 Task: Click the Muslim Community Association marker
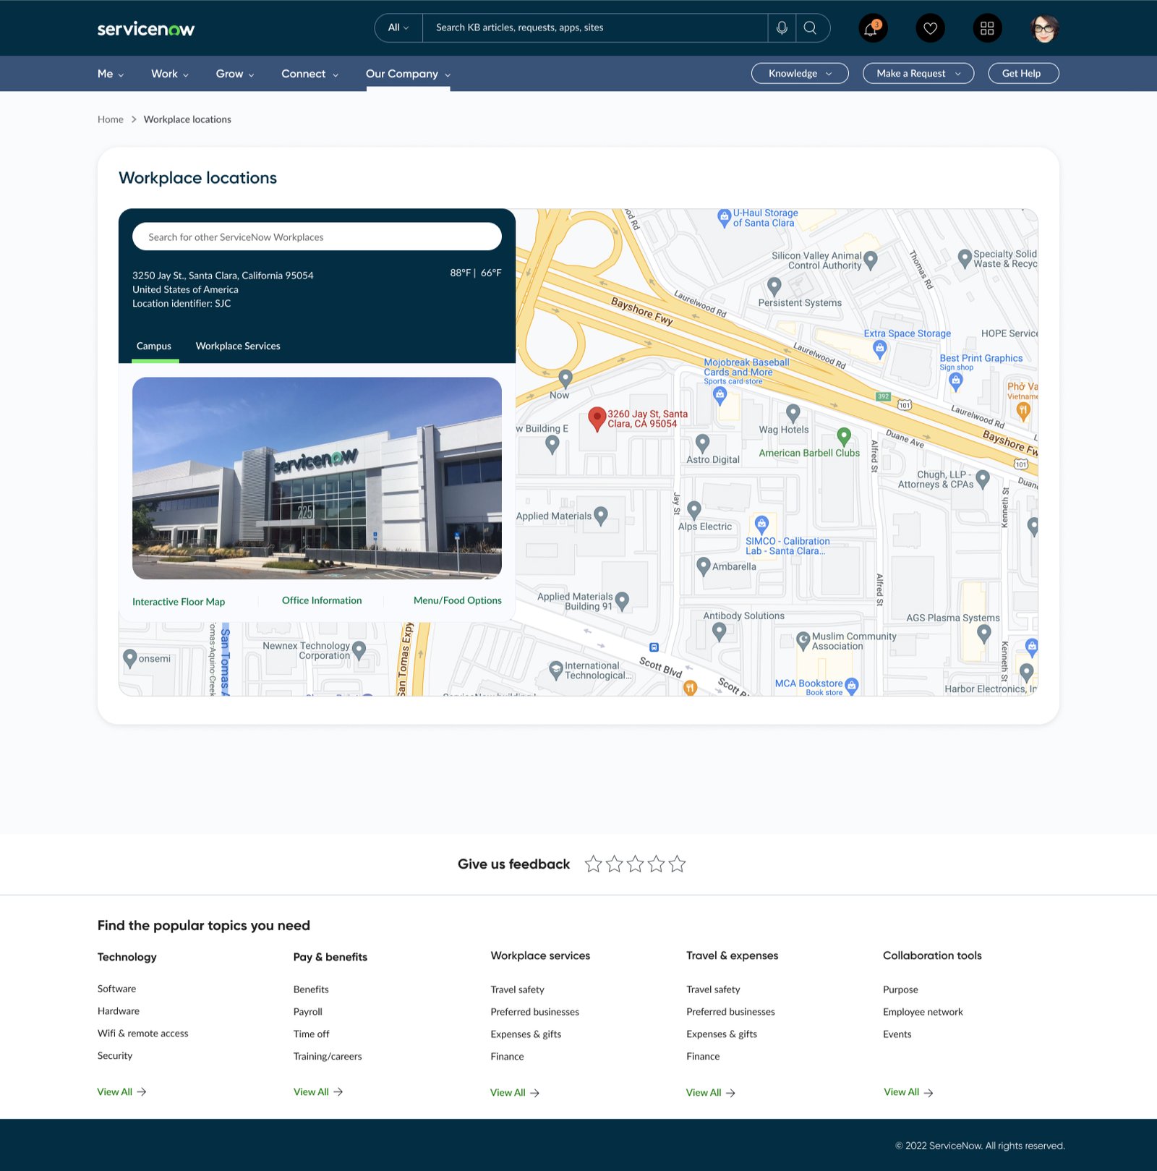tap(803, 640)
